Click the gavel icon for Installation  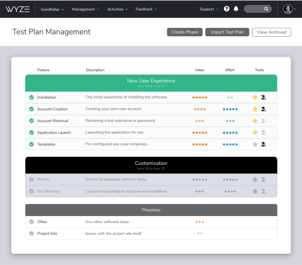coord(263,97)
